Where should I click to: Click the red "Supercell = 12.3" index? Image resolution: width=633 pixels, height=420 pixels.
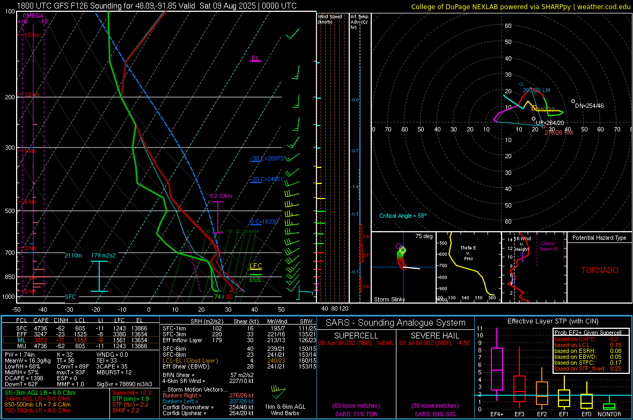pyautogui.click(x=131, y=393)
